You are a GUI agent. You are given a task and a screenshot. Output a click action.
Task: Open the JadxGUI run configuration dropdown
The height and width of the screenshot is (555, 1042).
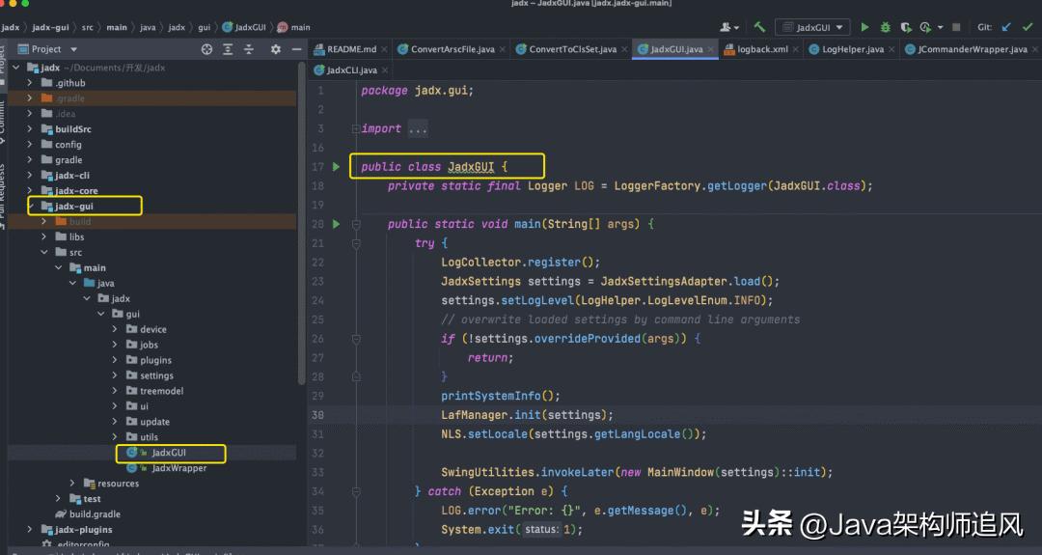pos(812,27)
